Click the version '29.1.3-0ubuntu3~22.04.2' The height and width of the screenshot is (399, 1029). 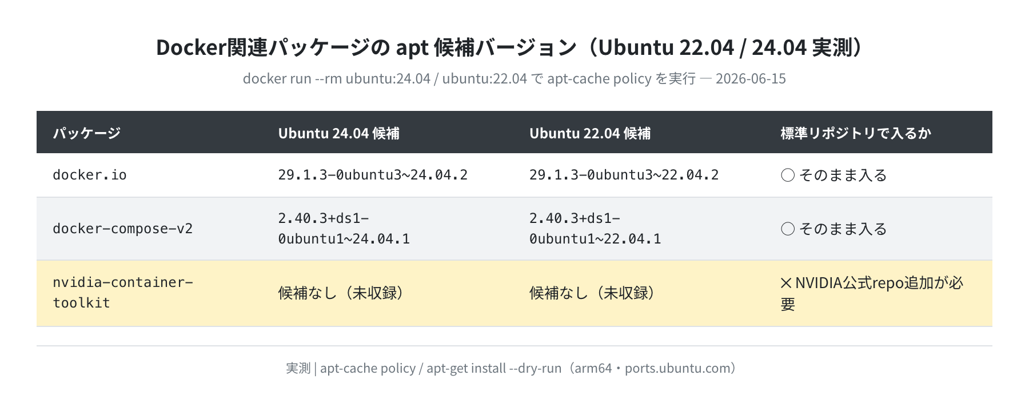624,175
